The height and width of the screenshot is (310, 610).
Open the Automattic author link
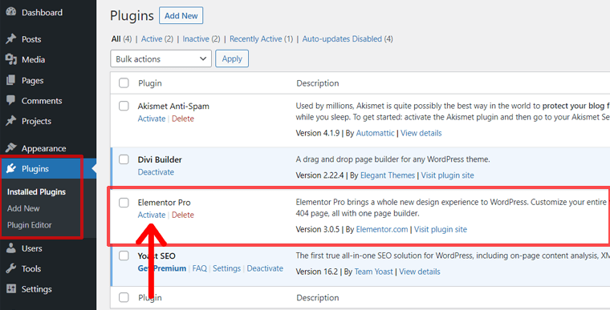(x=375, y=133)
